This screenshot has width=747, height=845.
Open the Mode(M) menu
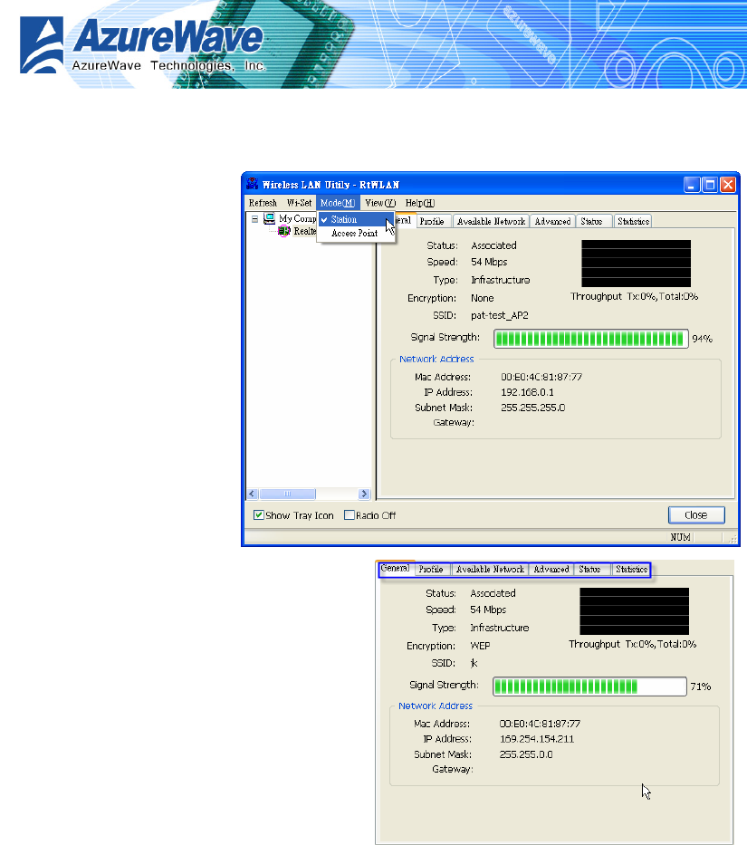click(x=338, y=203)
